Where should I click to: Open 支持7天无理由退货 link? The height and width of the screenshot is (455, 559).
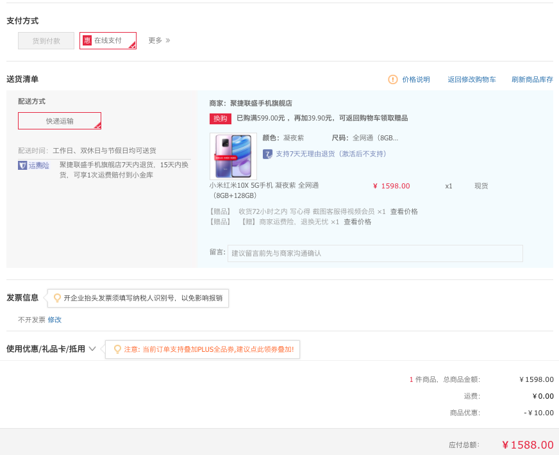click(331, 154)
